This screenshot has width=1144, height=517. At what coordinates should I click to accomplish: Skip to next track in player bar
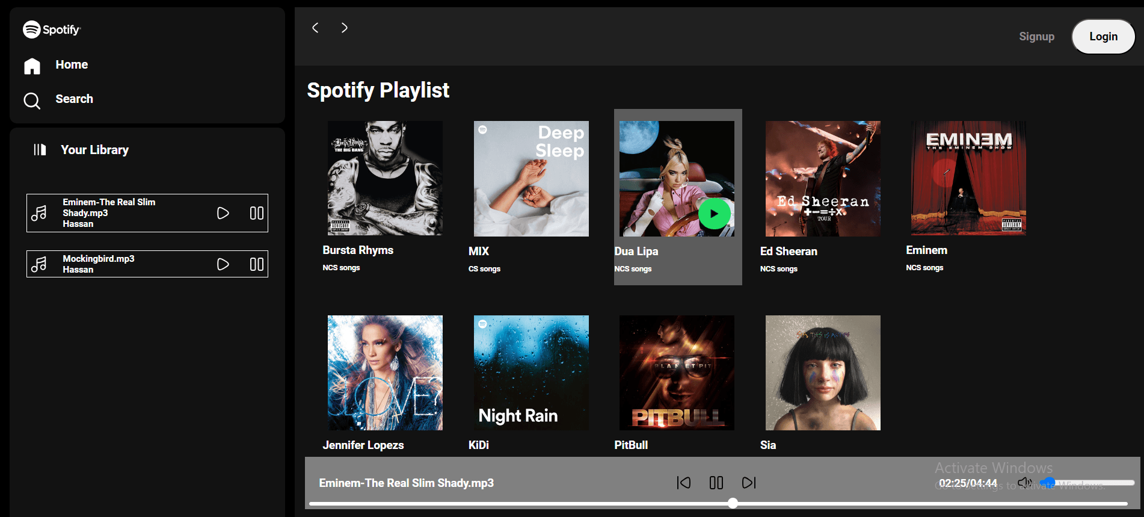[749, 483]
